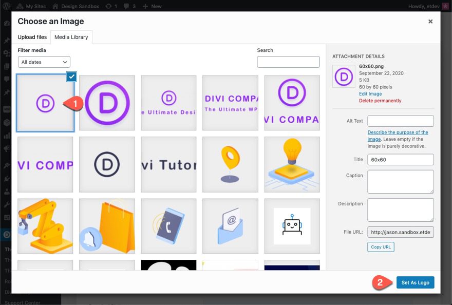This screenshot has height=305, width=452.
Task: Open the Edit Image link
Action: click(x=370, y=93)
